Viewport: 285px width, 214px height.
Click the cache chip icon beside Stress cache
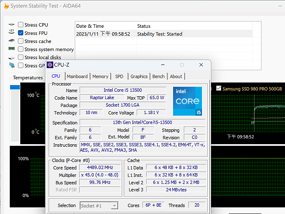coord(12,40)
